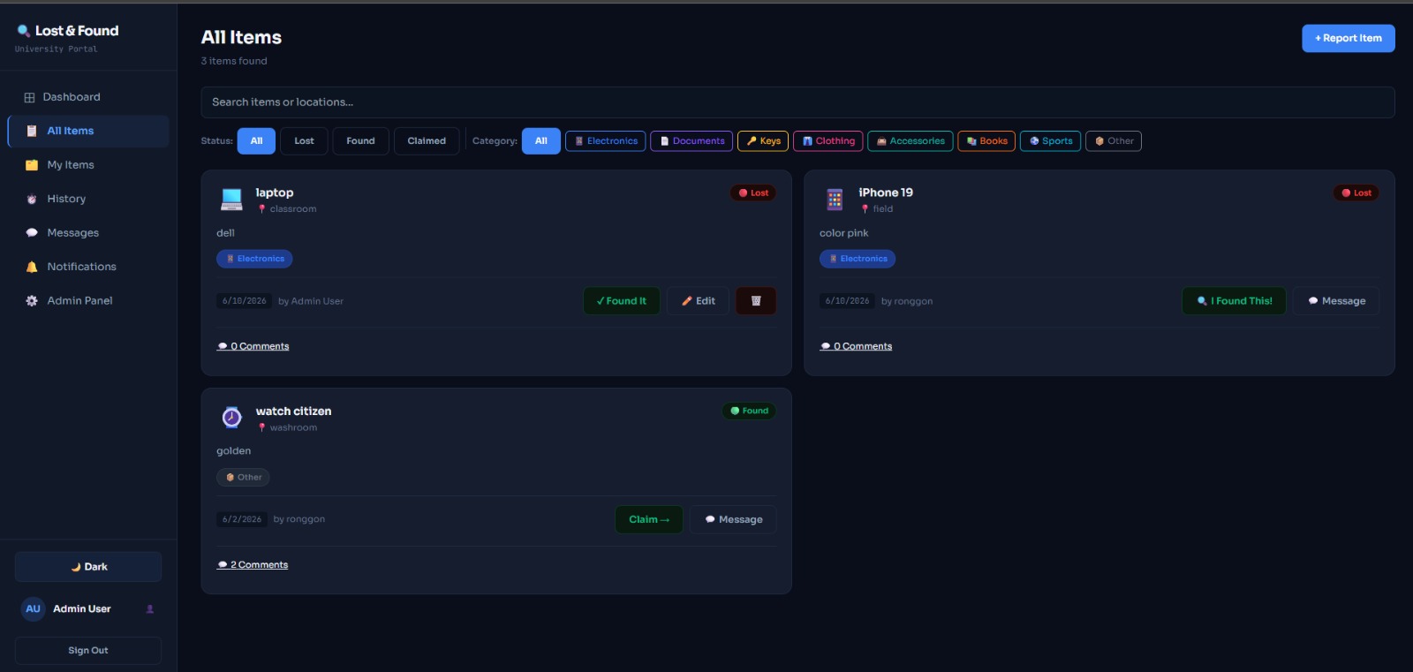
Task: Click the Report Item button
Action: (1349, 38)
